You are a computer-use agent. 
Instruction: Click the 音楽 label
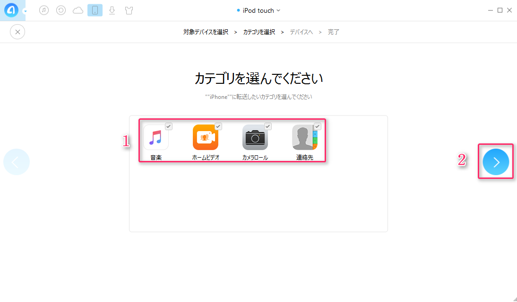[x=156, y=158]
